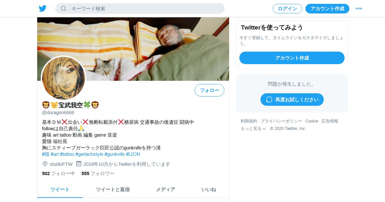Open the プライバシーポリシー footer link
Viewport: 385px width, 202px height.
point(281,121)
